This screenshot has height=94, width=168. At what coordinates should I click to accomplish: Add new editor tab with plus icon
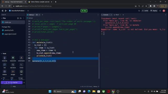[x=43, y=15]
